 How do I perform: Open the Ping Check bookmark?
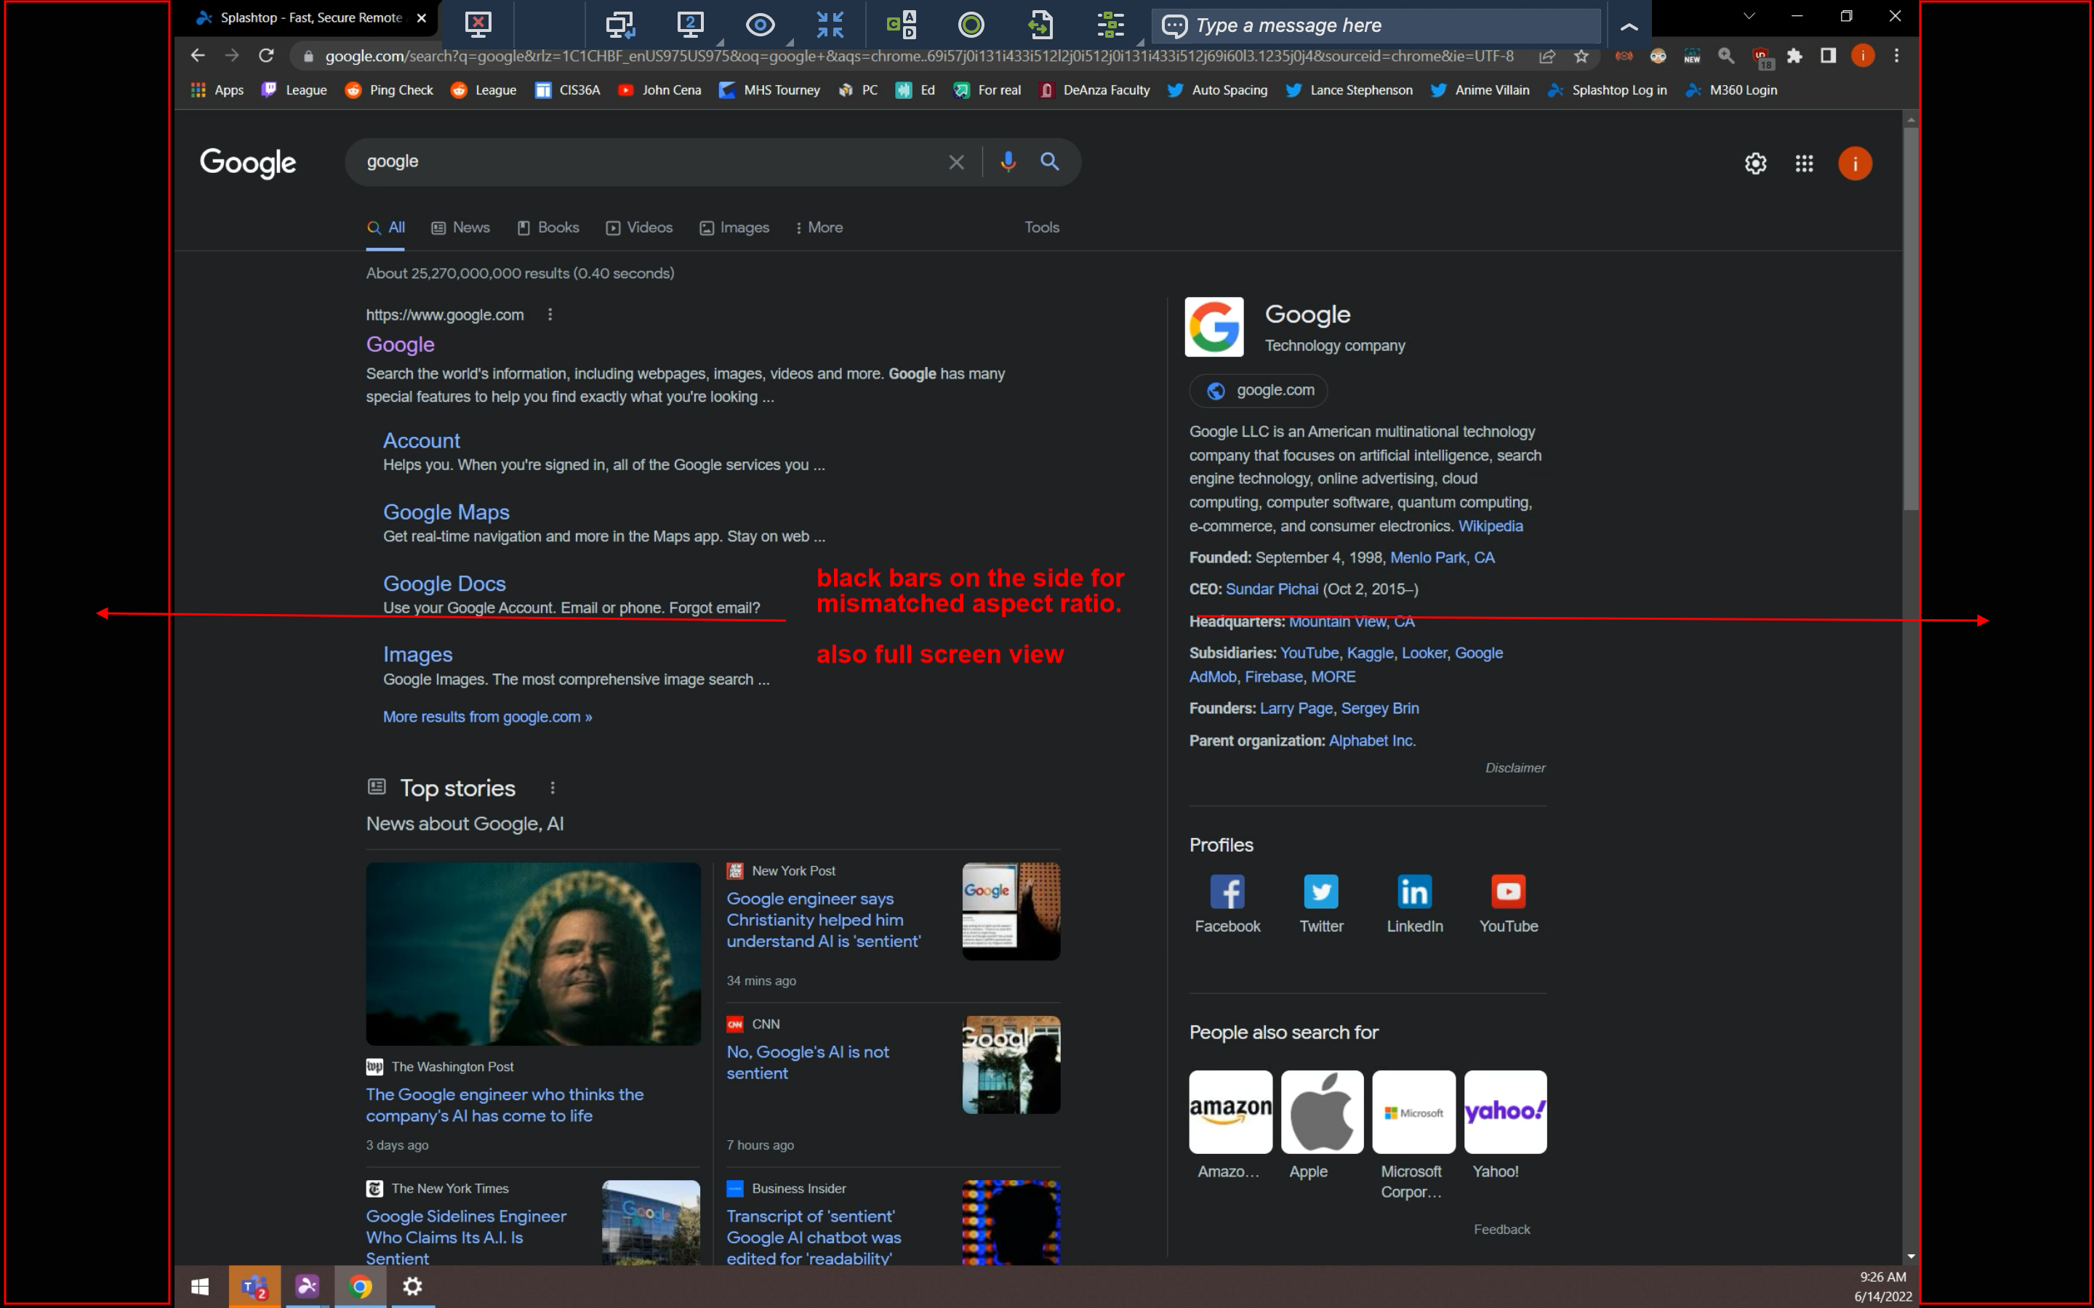pyautogui.click(x=388, y=90)
